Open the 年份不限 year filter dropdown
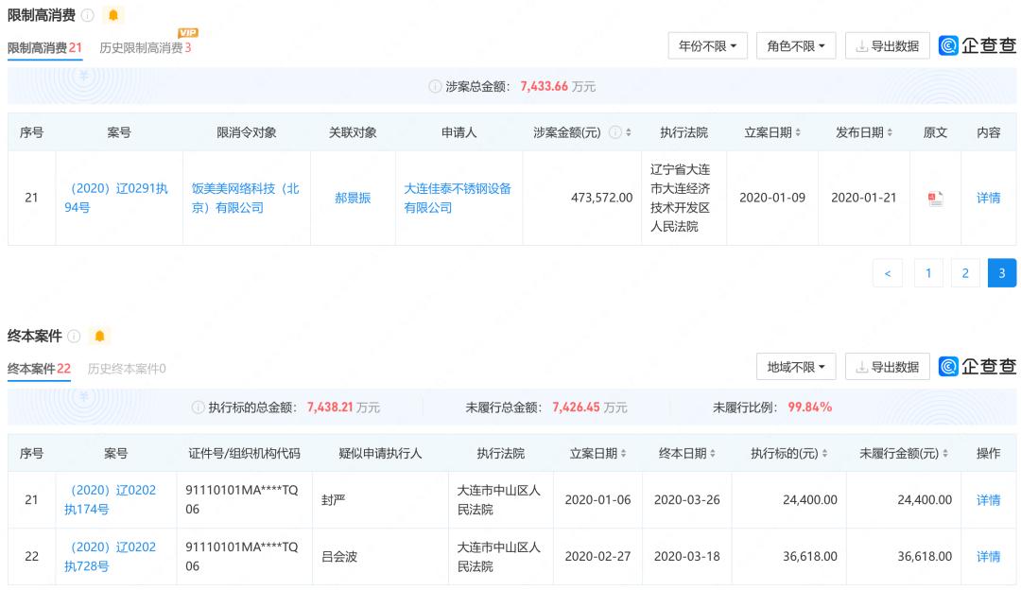 [x=707, y=45]
